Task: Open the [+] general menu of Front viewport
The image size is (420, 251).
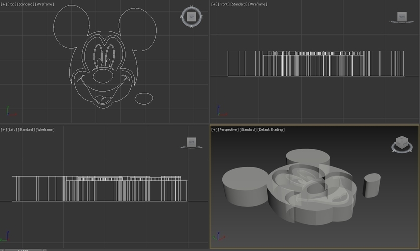Action: pyautogui.click(x=214, y=4)
